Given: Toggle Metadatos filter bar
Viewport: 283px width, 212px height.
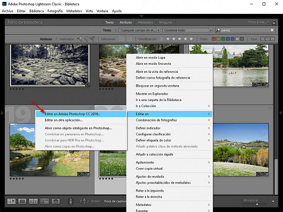Looking at the screenshot, I should click(145, 22).
